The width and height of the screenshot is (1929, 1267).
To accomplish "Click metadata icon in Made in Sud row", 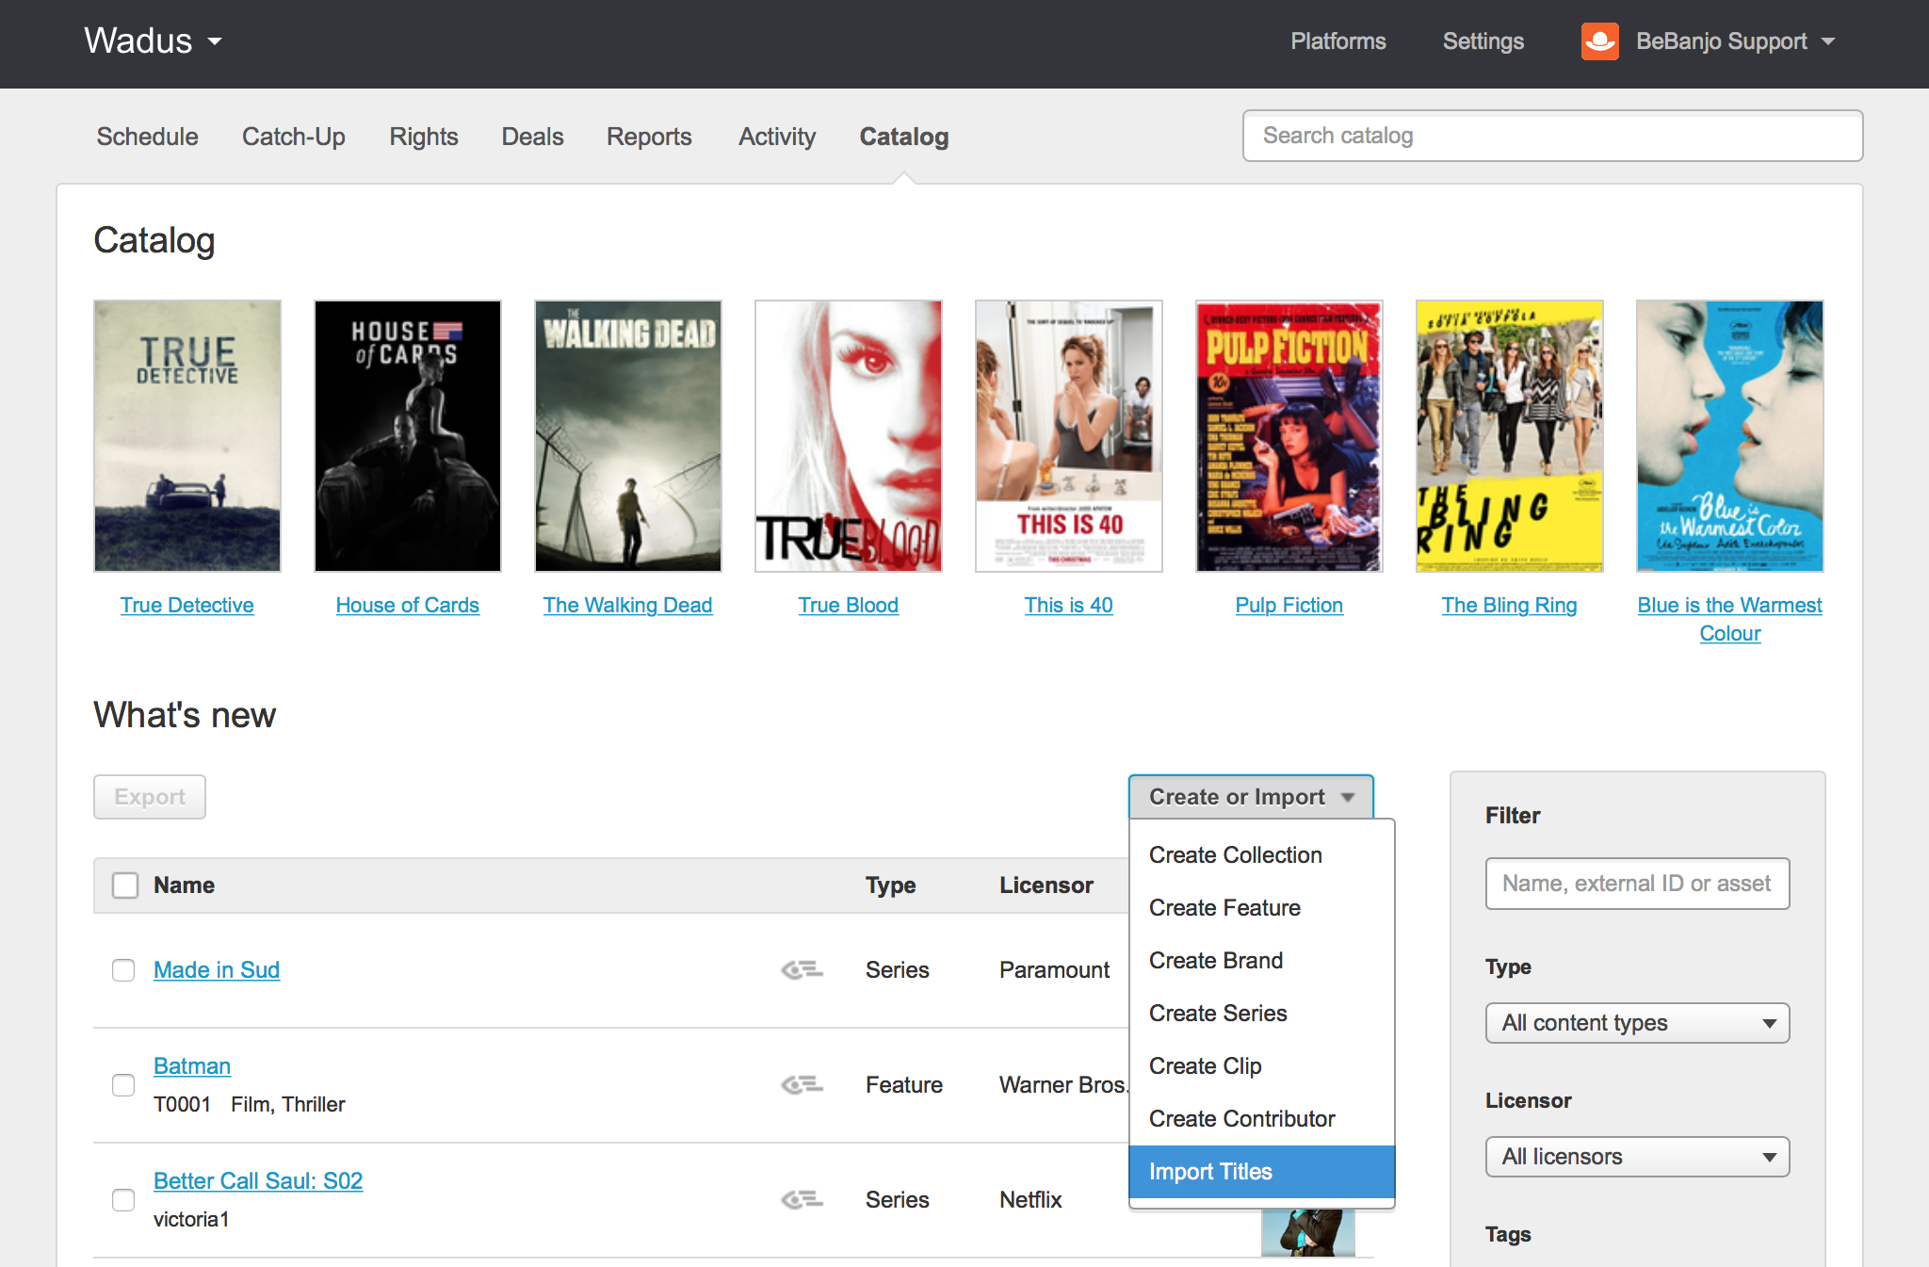I will [x=802, y=969].
